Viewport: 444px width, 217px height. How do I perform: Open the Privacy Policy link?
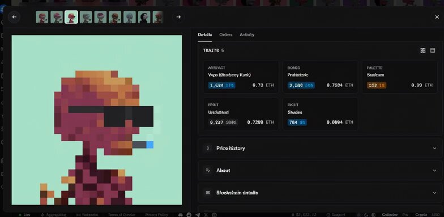click(156, 215)
